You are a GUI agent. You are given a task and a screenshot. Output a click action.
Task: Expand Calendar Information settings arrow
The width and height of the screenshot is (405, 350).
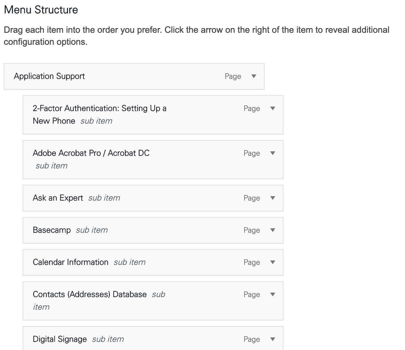[x=273, y=262]
